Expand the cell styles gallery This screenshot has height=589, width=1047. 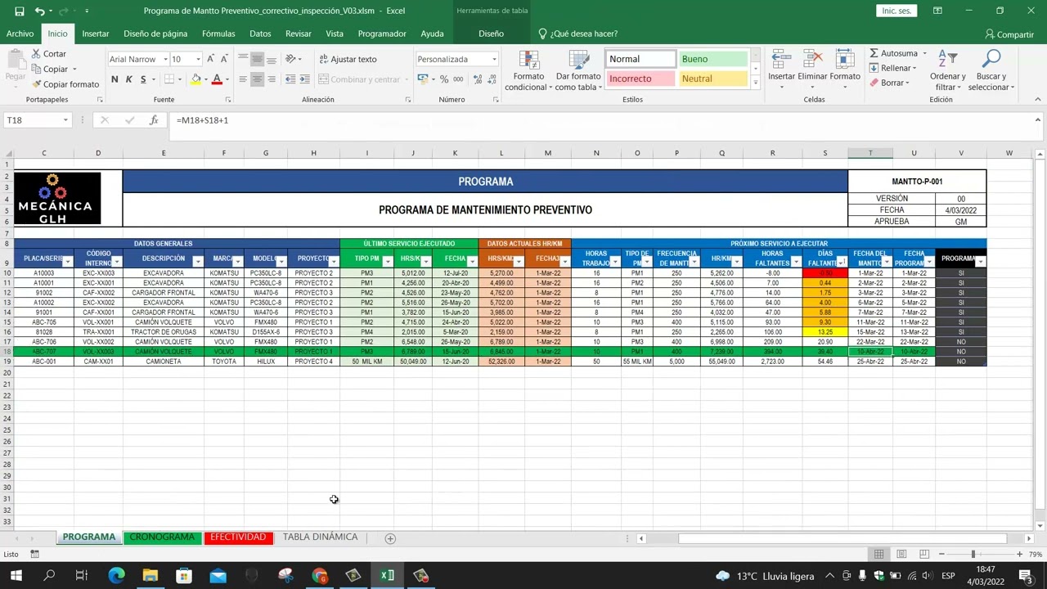755,83
